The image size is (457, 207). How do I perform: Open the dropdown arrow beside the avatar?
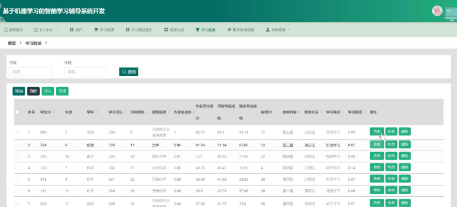coord(448,11)
